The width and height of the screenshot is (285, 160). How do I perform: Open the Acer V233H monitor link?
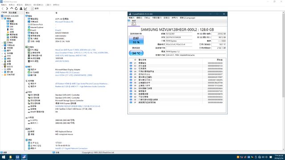73,75
